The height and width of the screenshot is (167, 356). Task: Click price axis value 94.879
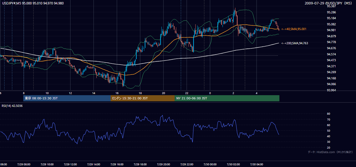[x=331, y=36]
